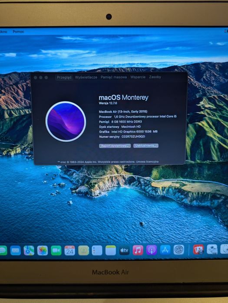Open the Pamięć masowa tab
Viewport: 228px width, 303px height.
pos(114,77)
